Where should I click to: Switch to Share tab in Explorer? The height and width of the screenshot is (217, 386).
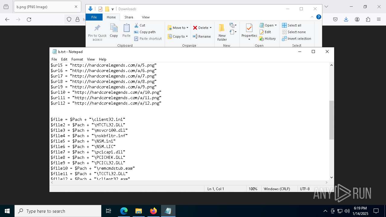[x=129, y=17]
